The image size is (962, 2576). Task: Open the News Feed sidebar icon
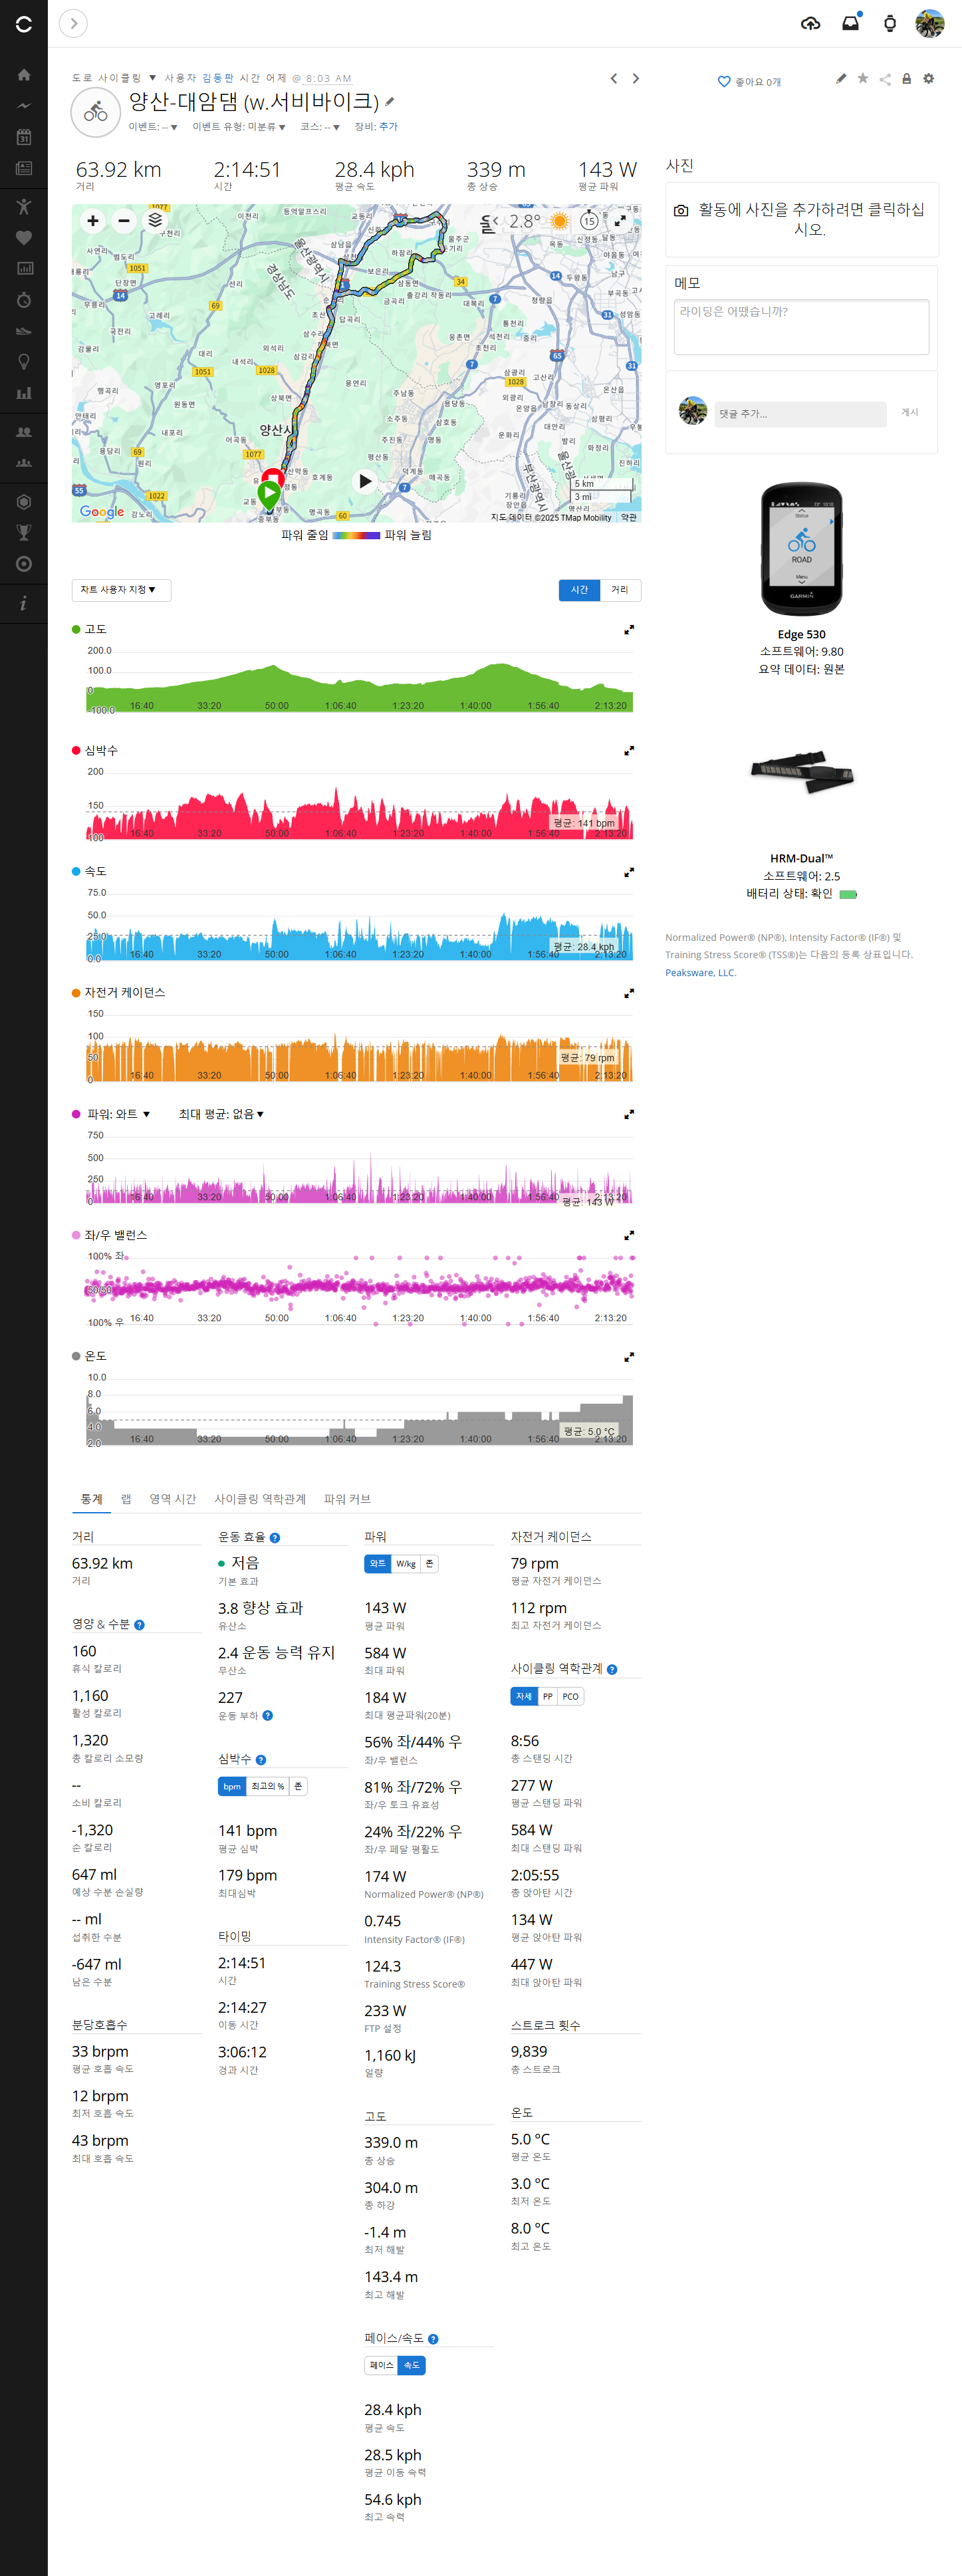pyautogui.click(x=24, y=168)
